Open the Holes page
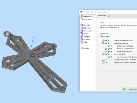This screenshot has height=103, width=137. coord(85,34)
